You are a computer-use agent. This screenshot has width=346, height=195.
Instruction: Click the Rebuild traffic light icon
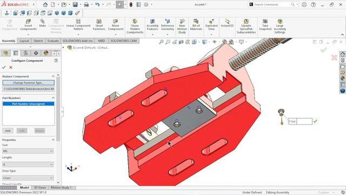131,4
